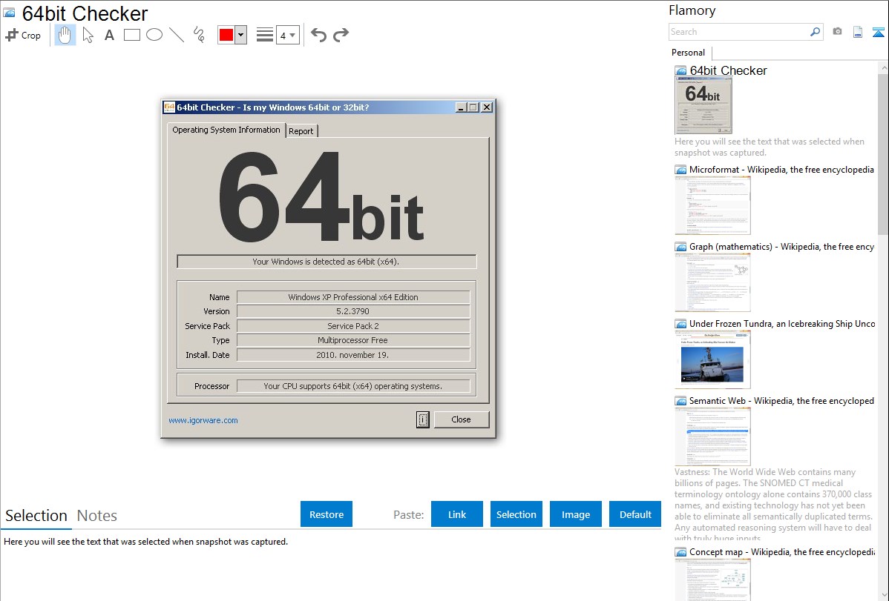Screen dimensions: 889x601
Task: Click the Close button in the dialog
Action: (x=461, y=419)
